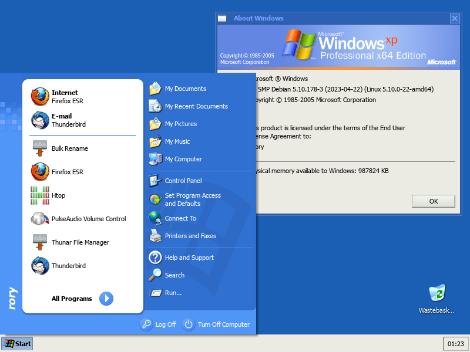Click the Run... icon
The height and width of the screenshot is (352, 470).
[155, 292]
